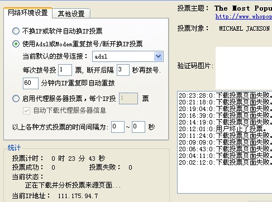
Task: Select log entry at 20:09:09
Action: pos(225,142)
